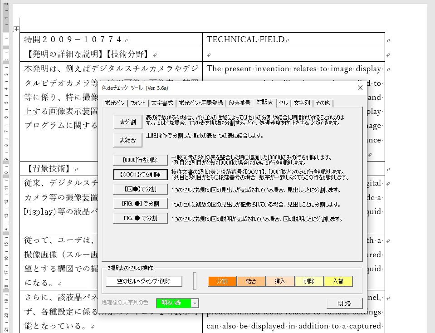435x333 pixels.
Task: Open the フォント tab
Action: (x=138, y=103)
